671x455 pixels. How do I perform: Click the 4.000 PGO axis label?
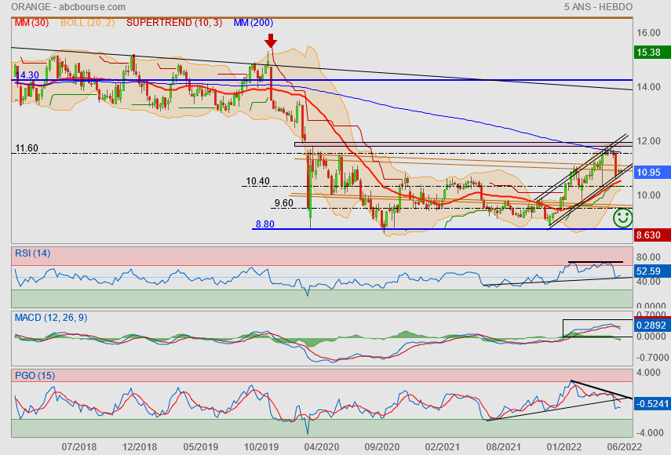tap(649, 373)
